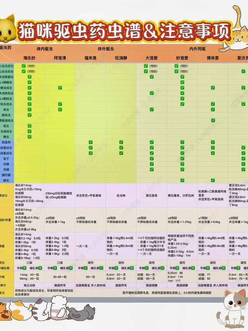Click the 拜宠清 checkmark in the 绦虫 row
This screenshot has height=331, width=248.
(60, 110)
